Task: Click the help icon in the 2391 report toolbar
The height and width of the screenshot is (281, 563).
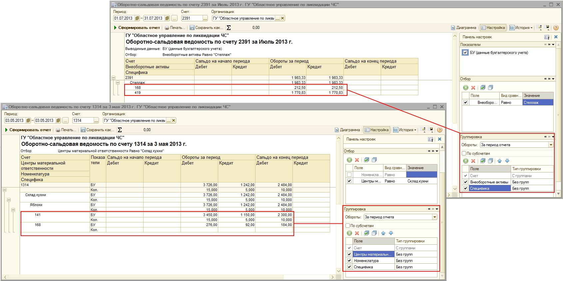Action: click(x=556, y=28)
